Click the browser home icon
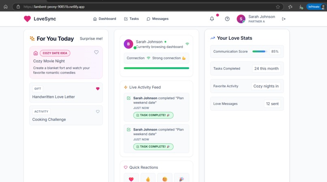 point(6,6)
